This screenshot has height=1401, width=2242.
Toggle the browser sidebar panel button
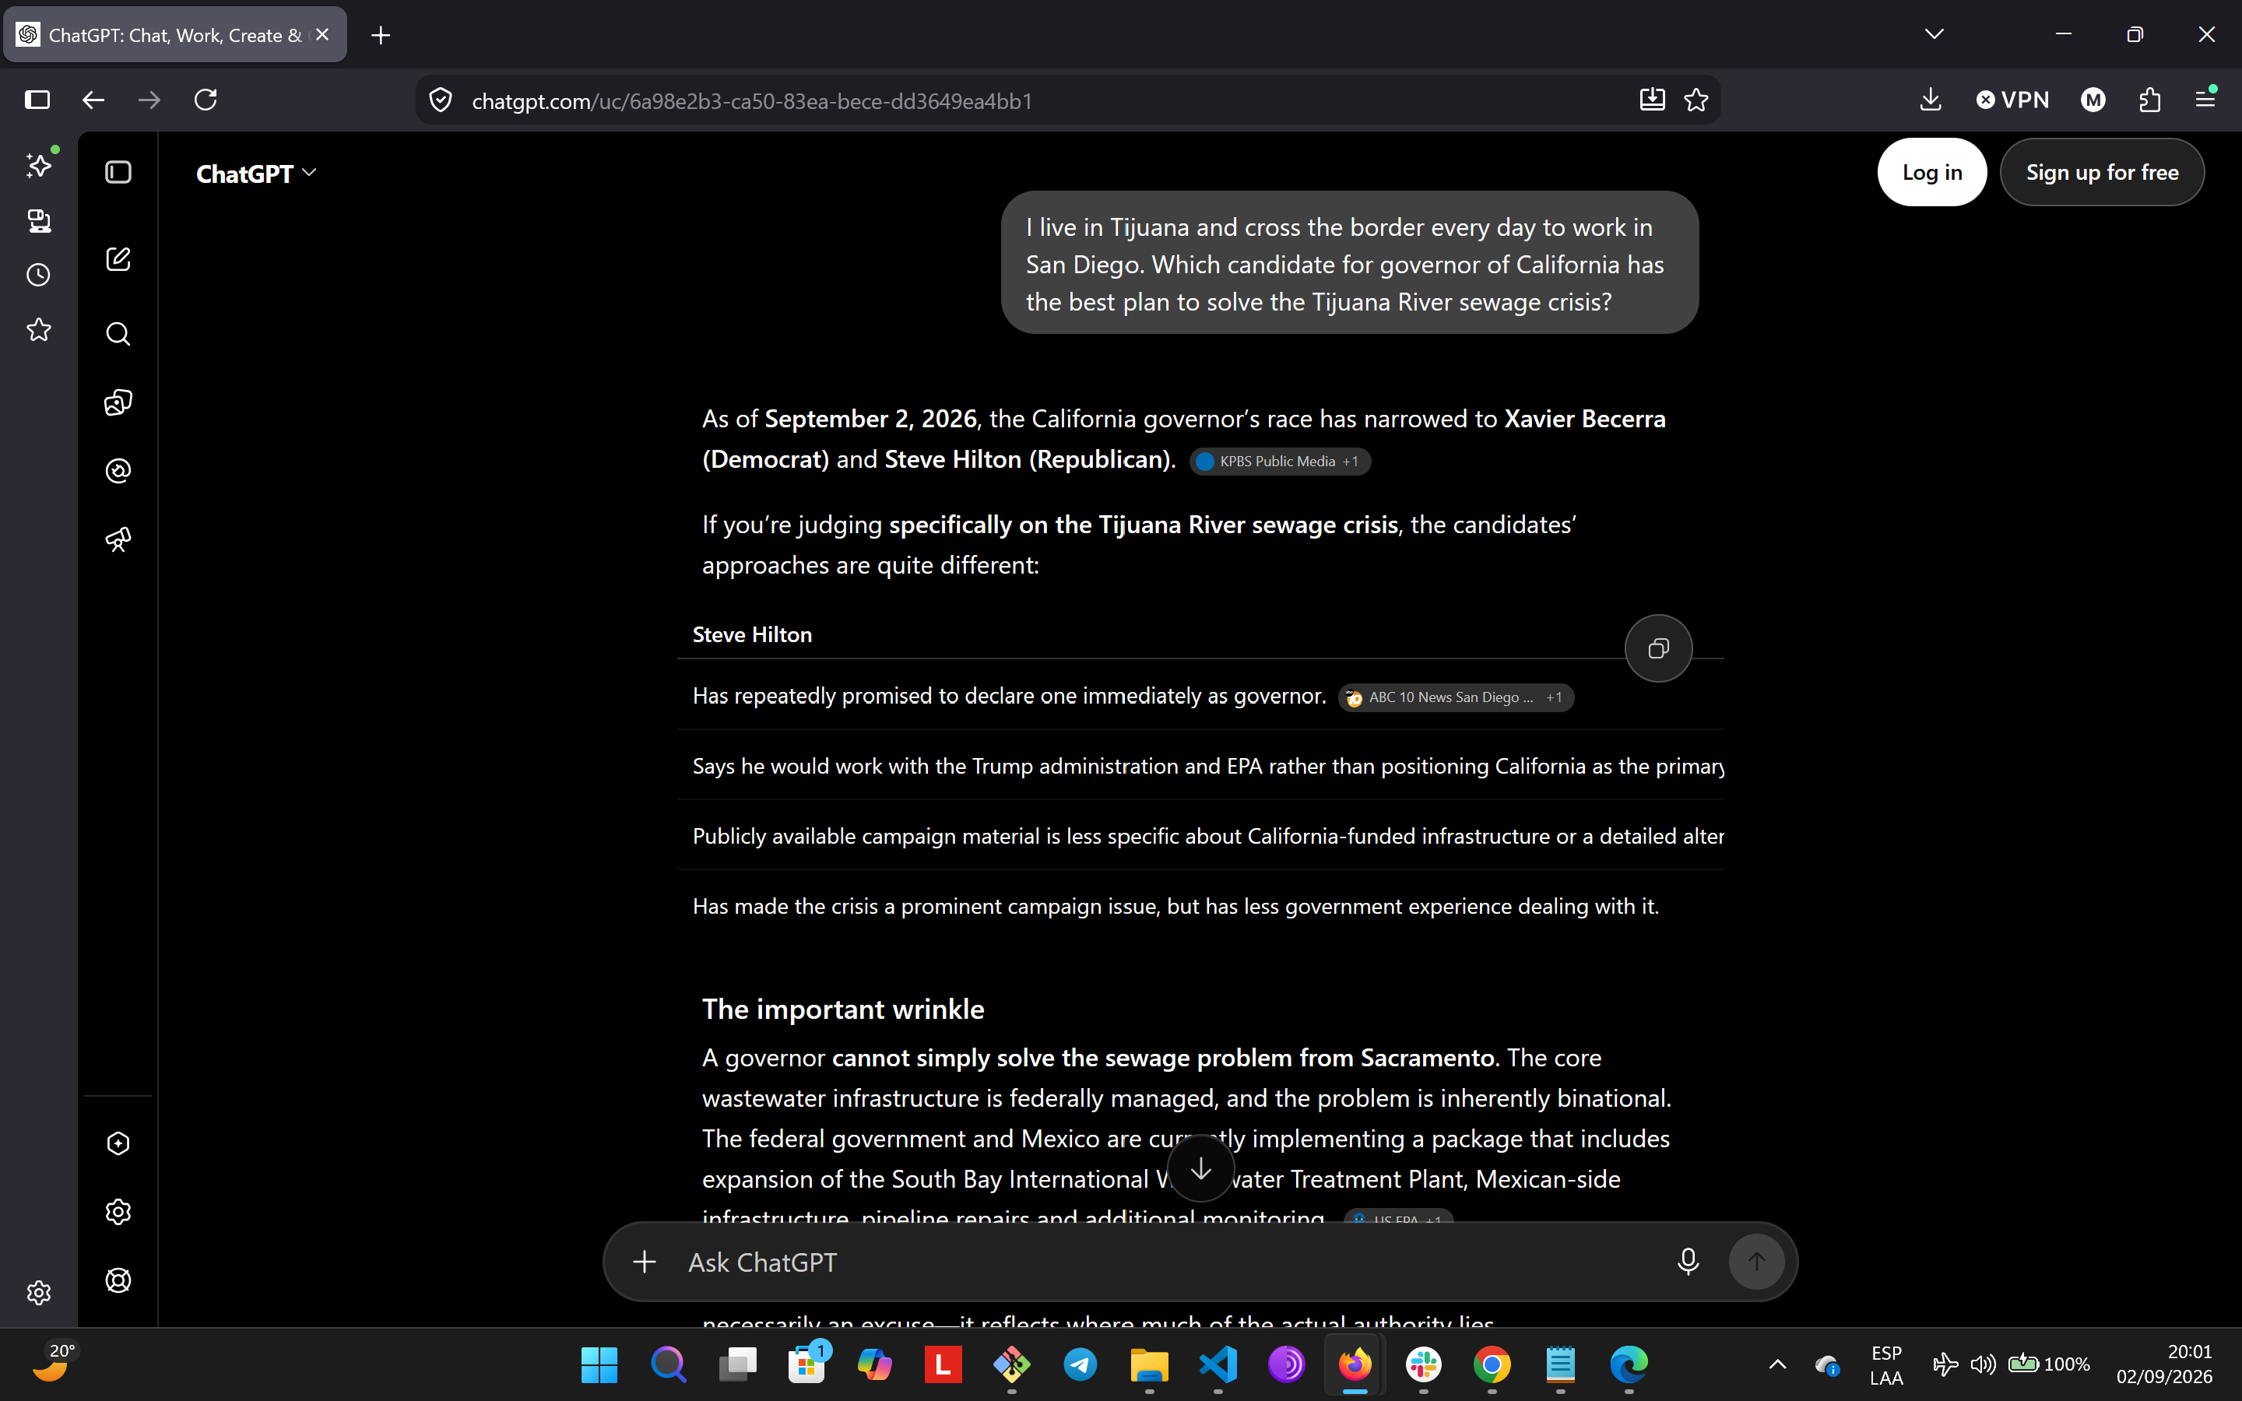37,100
